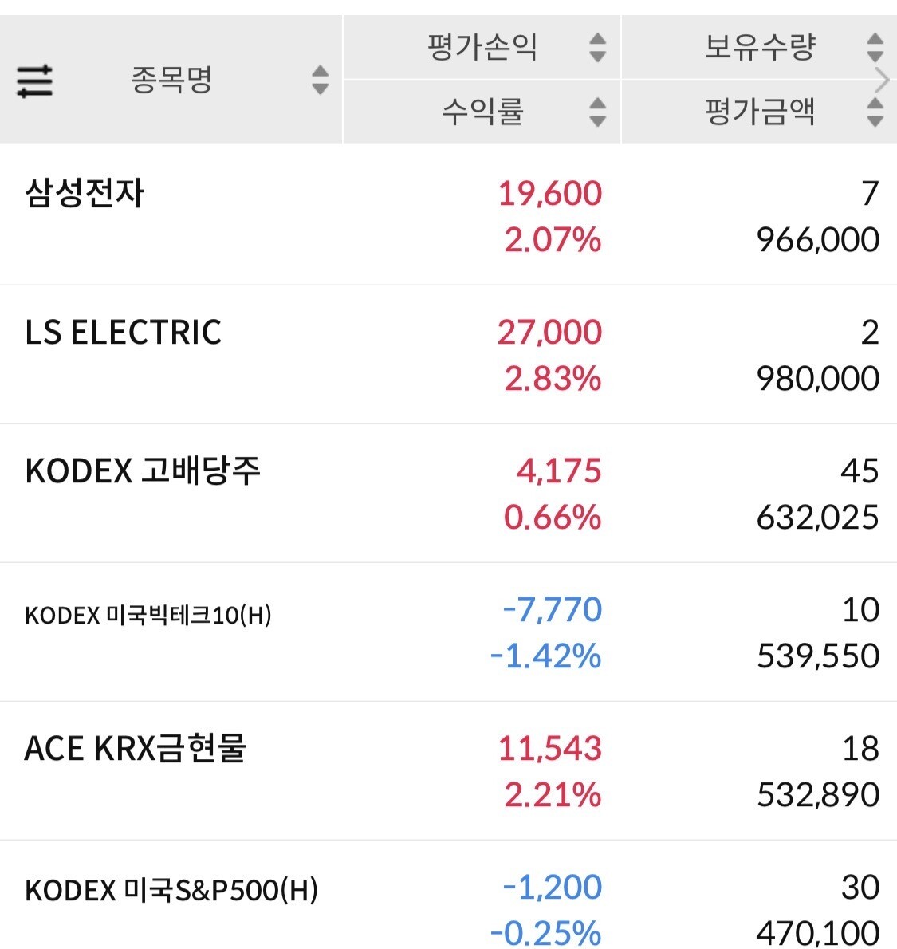
Task: Open the ACE KRX금현물 holding
Action: coord(136,748)
